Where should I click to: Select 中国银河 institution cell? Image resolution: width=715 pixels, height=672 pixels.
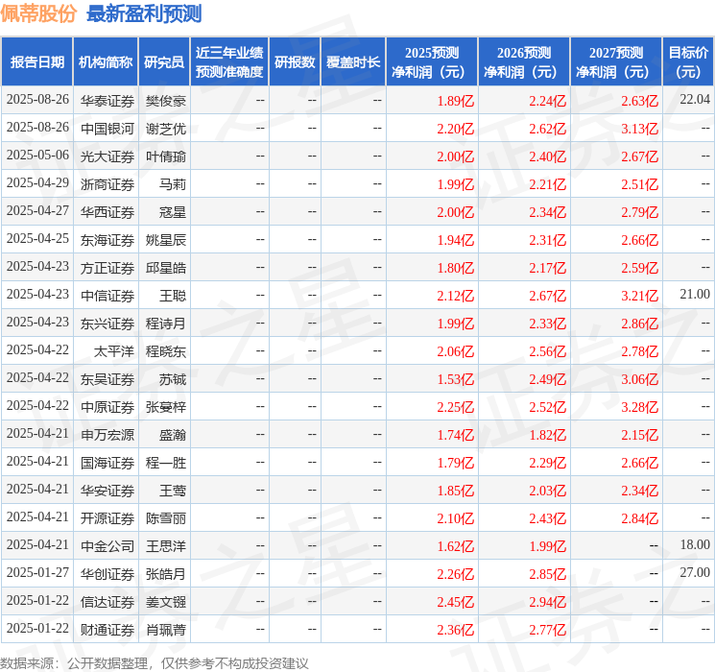(x=107, y=129)
